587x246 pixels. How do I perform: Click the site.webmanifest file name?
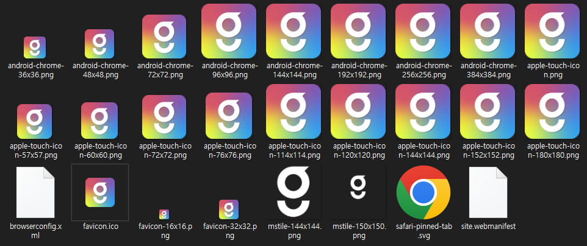point(489,227)
